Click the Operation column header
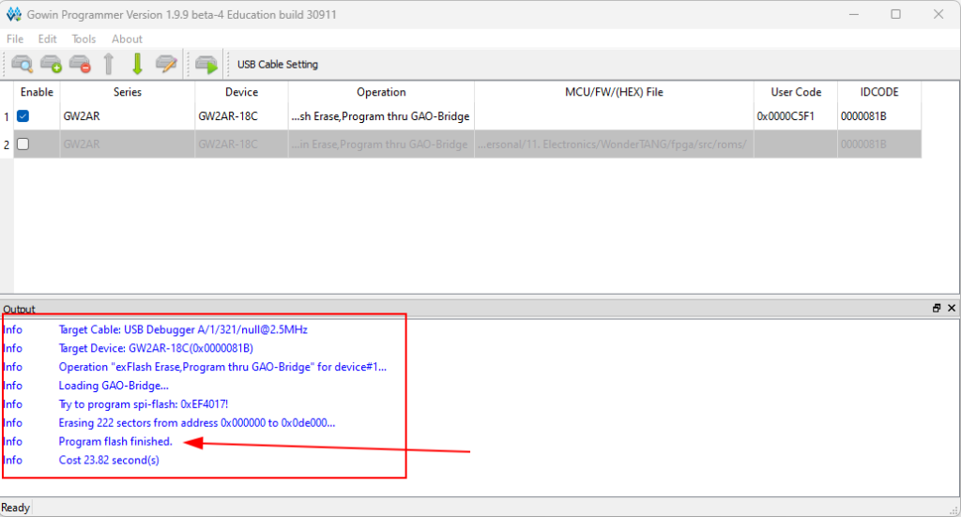The height and width of the screenshot is (517, 961). pyautogui.click(x=381, y=92)
